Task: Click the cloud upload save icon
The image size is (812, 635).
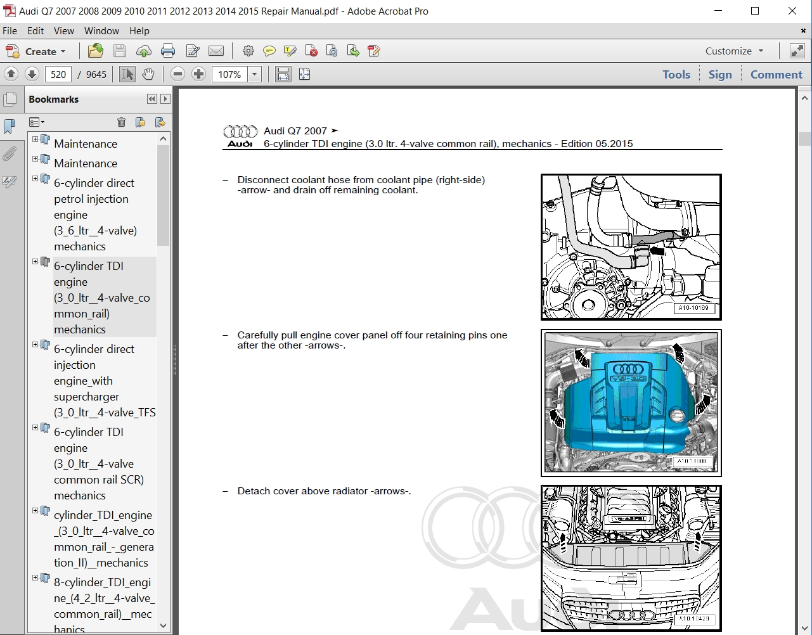Action: coord(144,51)
